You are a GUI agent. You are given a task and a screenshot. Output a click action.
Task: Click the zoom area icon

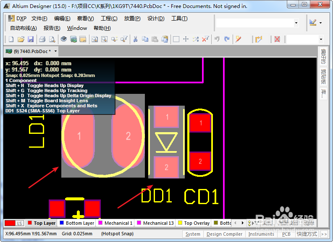pyautogui.click(x=104, y=39)
